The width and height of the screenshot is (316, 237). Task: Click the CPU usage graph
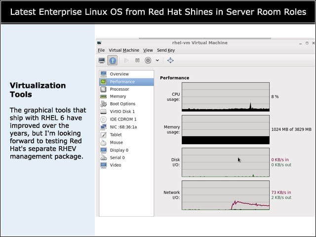[226, 97]
